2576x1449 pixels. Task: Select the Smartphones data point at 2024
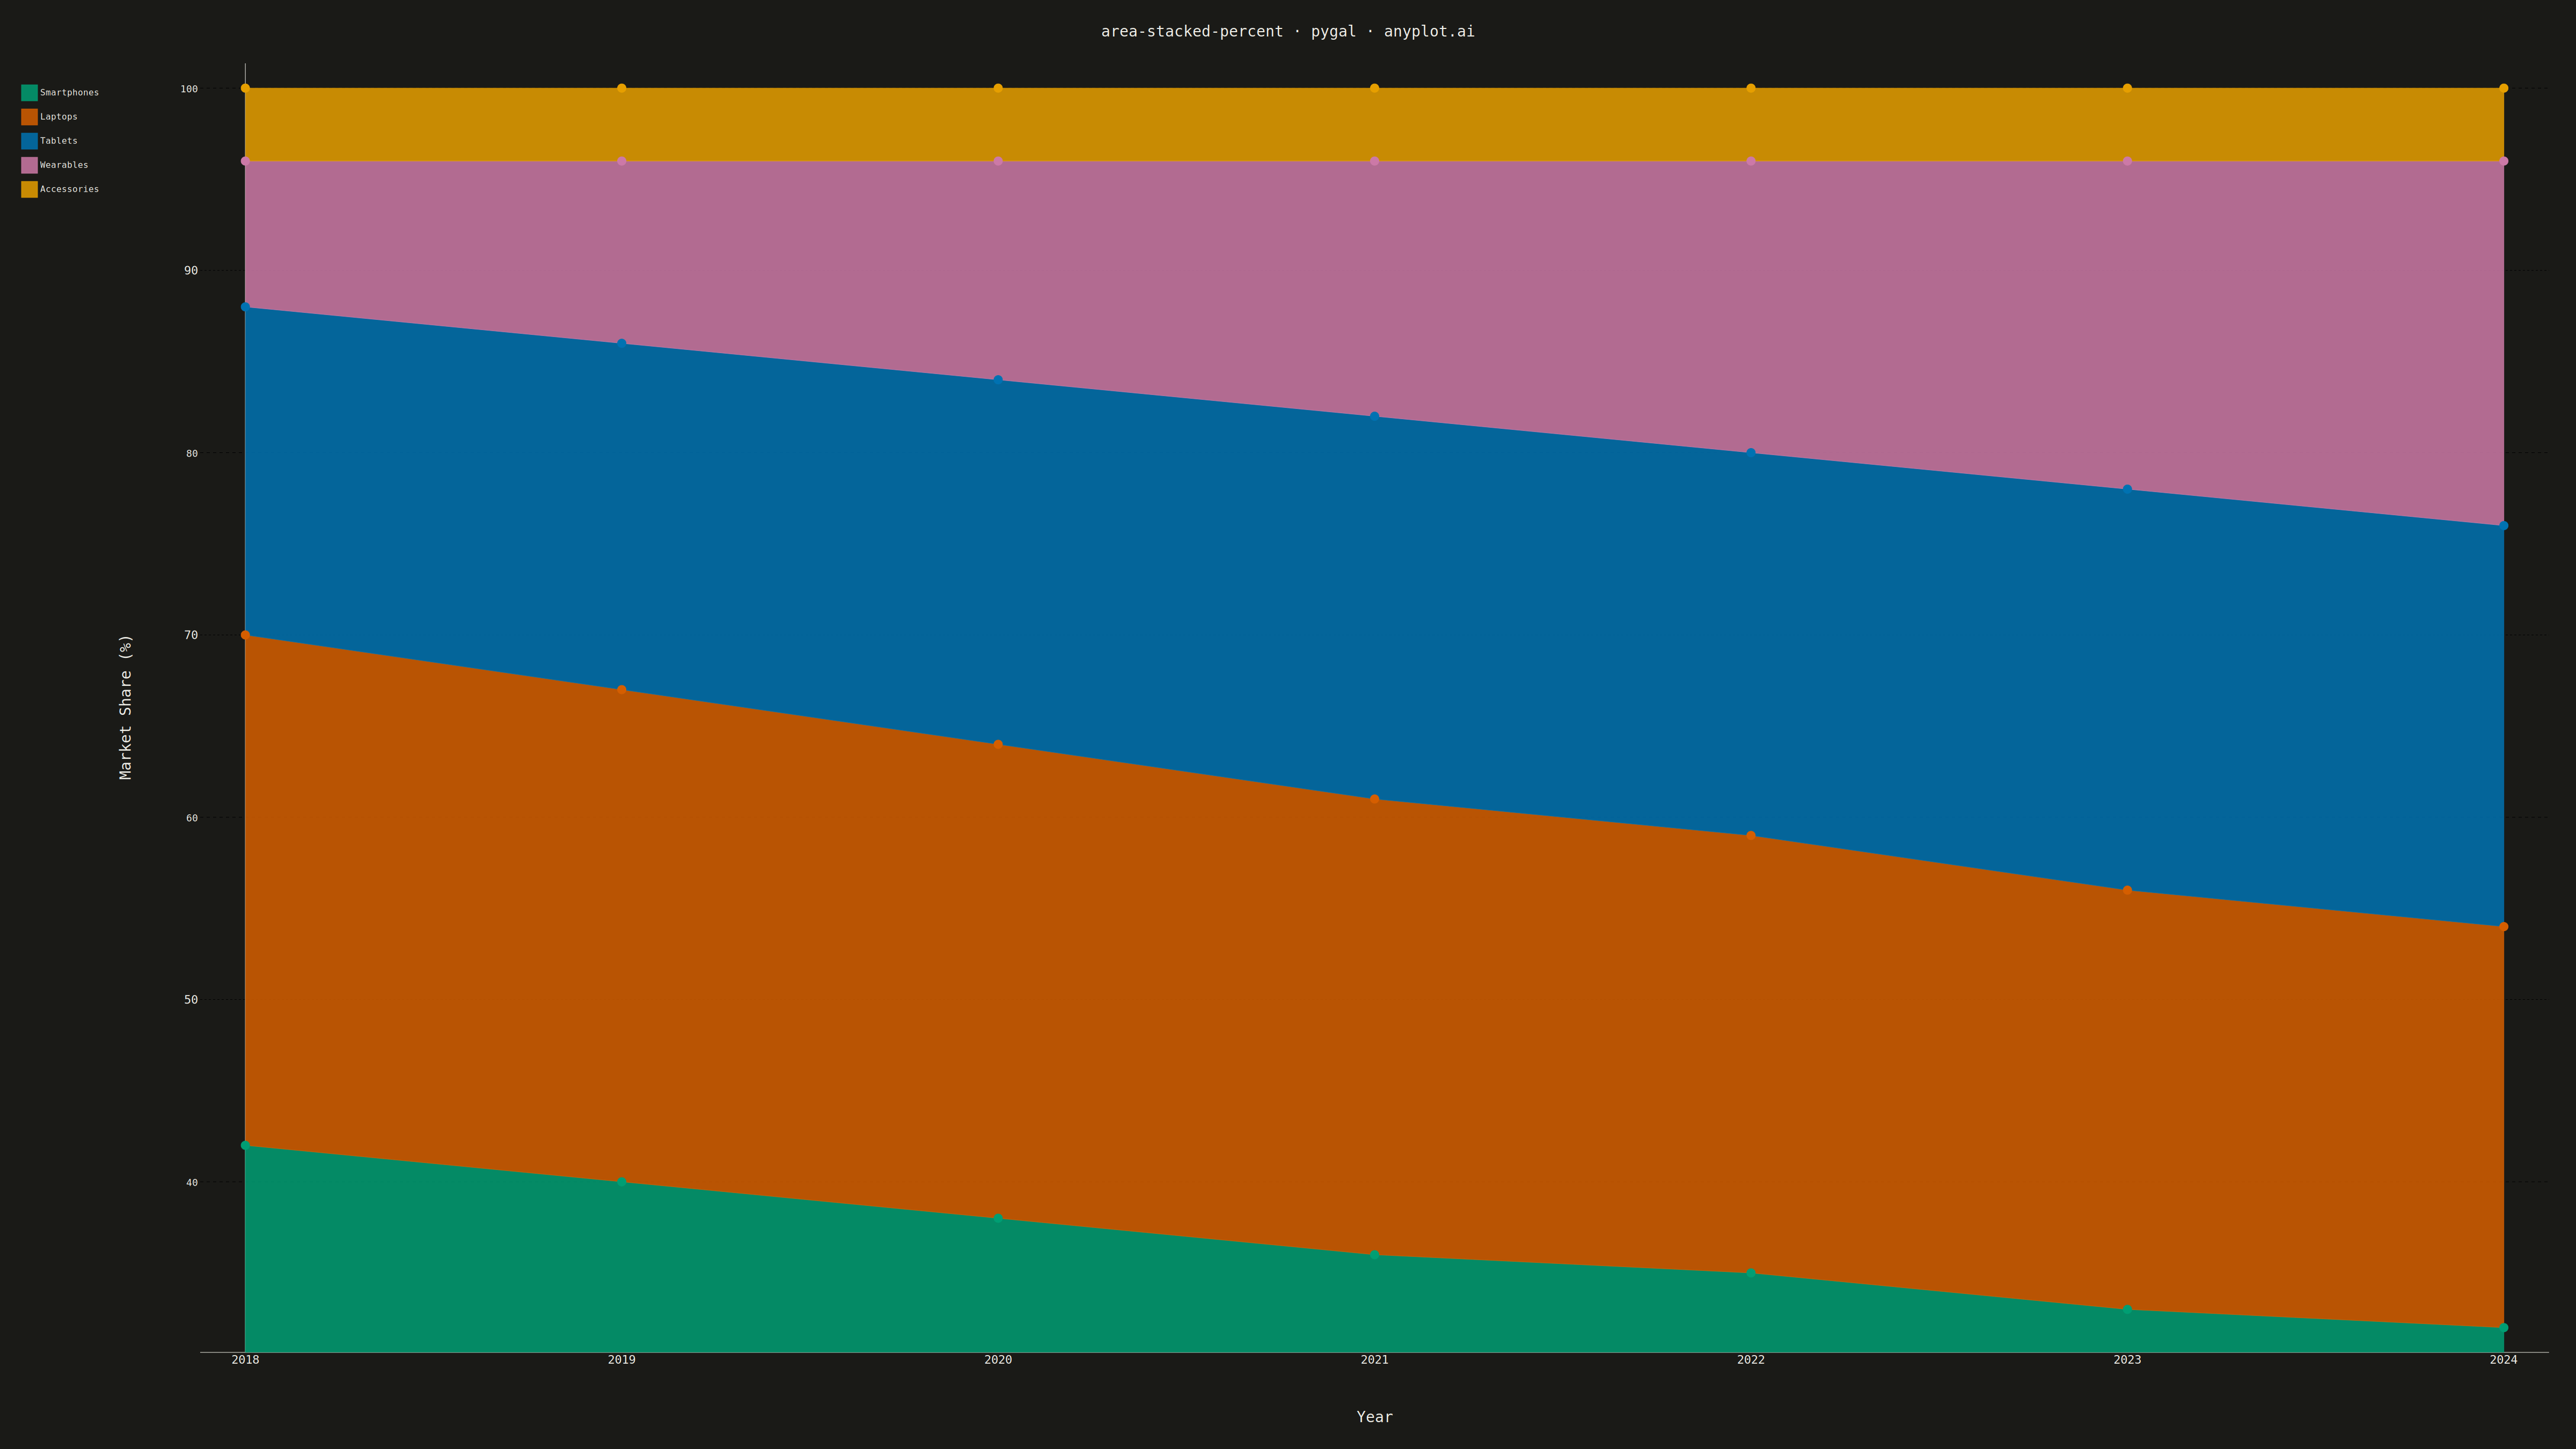[2503, 1328]
